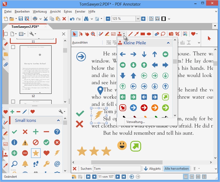Image resolution: width=220 pixels, height=182 pixels.
Task: Check the page 12 thumbnail checkbox
Action: [13, 47]
